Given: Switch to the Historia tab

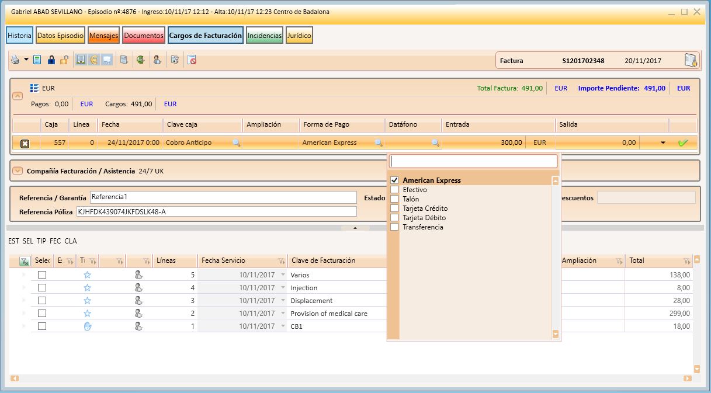Looking at the screenshot, I should (x=20, y=36).
